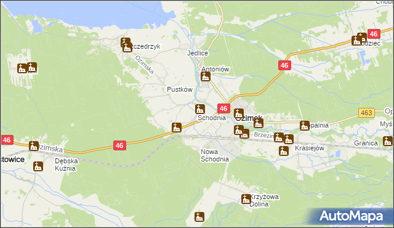
Task: Select the Granica place label
Action: click(x=366, y=143)
